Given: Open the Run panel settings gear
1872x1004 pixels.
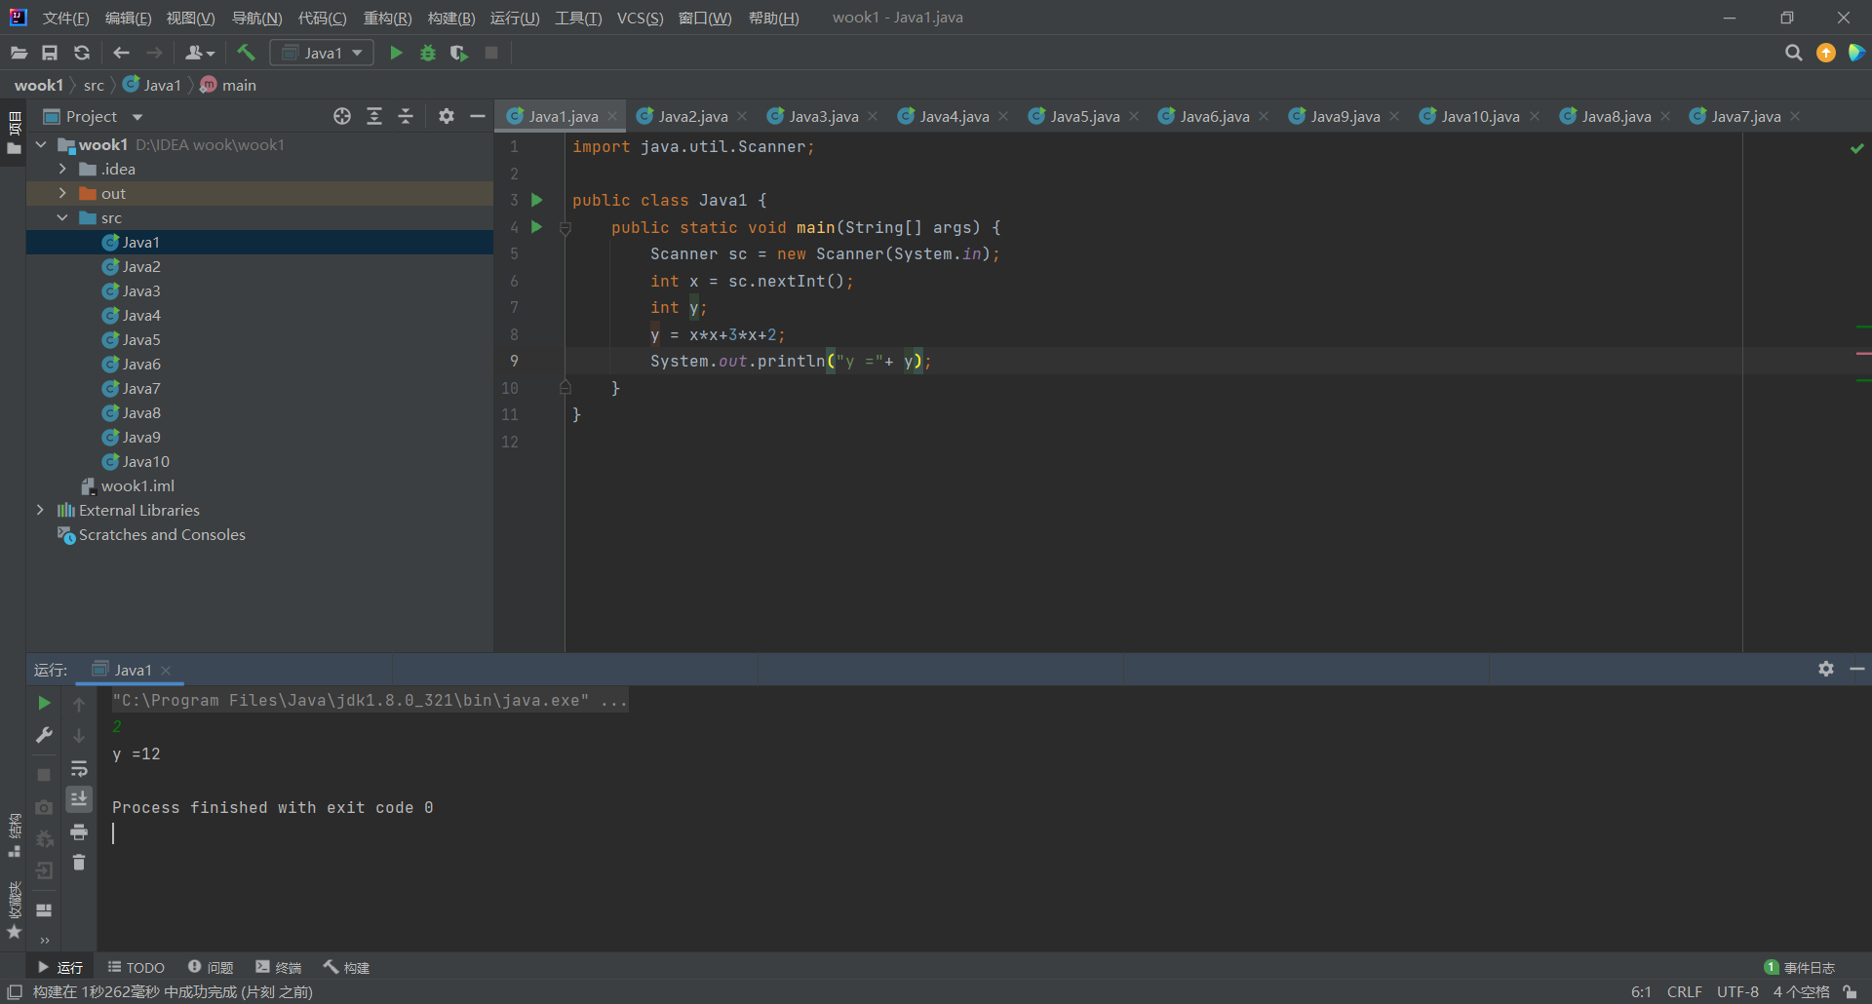Looking at the screenshot, I should tap(1826, 669).
